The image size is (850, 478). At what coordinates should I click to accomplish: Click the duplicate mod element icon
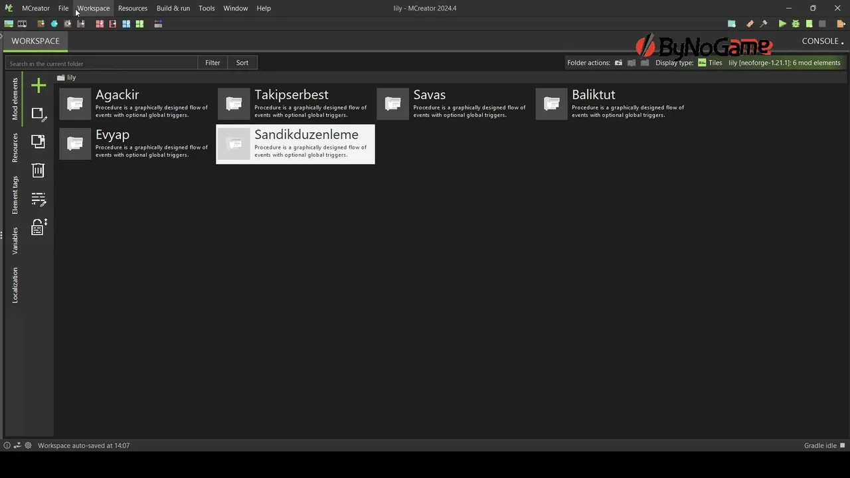pyautogui.click(x=39, y=141)
